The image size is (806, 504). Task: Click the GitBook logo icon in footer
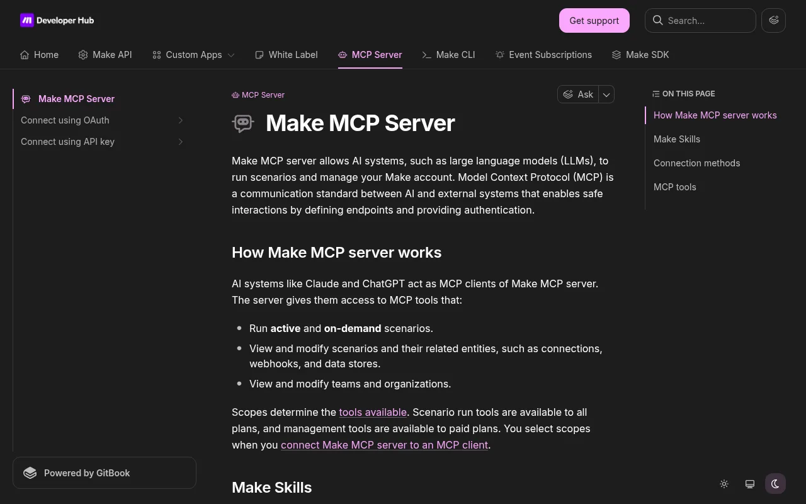coord(30,473)
